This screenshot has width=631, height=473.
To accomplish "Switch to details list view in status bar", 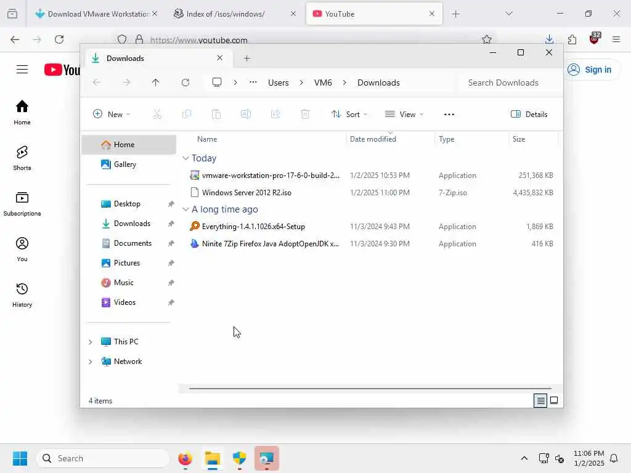I will (x=540, y=400).
